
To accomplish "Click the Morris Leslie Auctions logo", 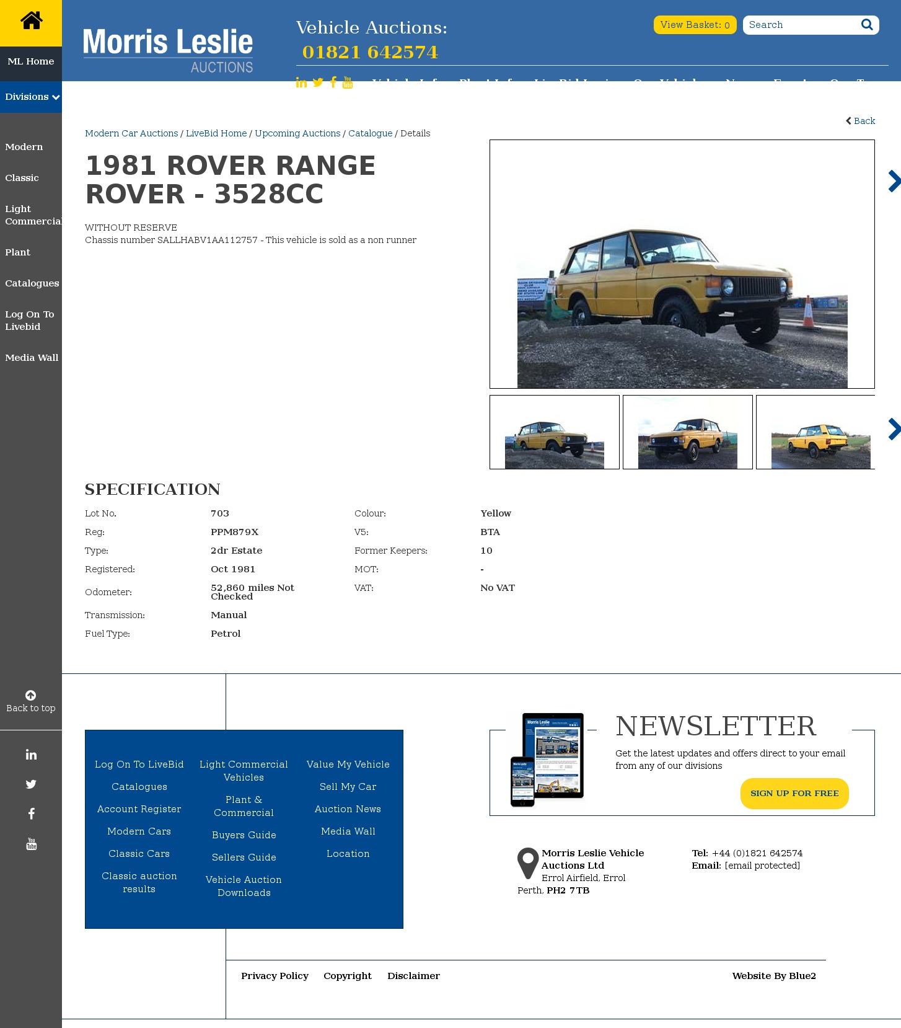I will click(x=168, y=50).
